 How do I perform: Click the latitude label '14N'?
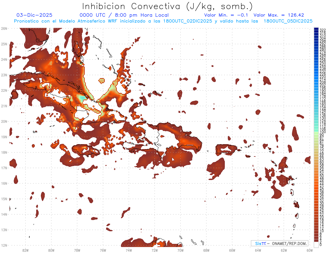pos(4,214)
